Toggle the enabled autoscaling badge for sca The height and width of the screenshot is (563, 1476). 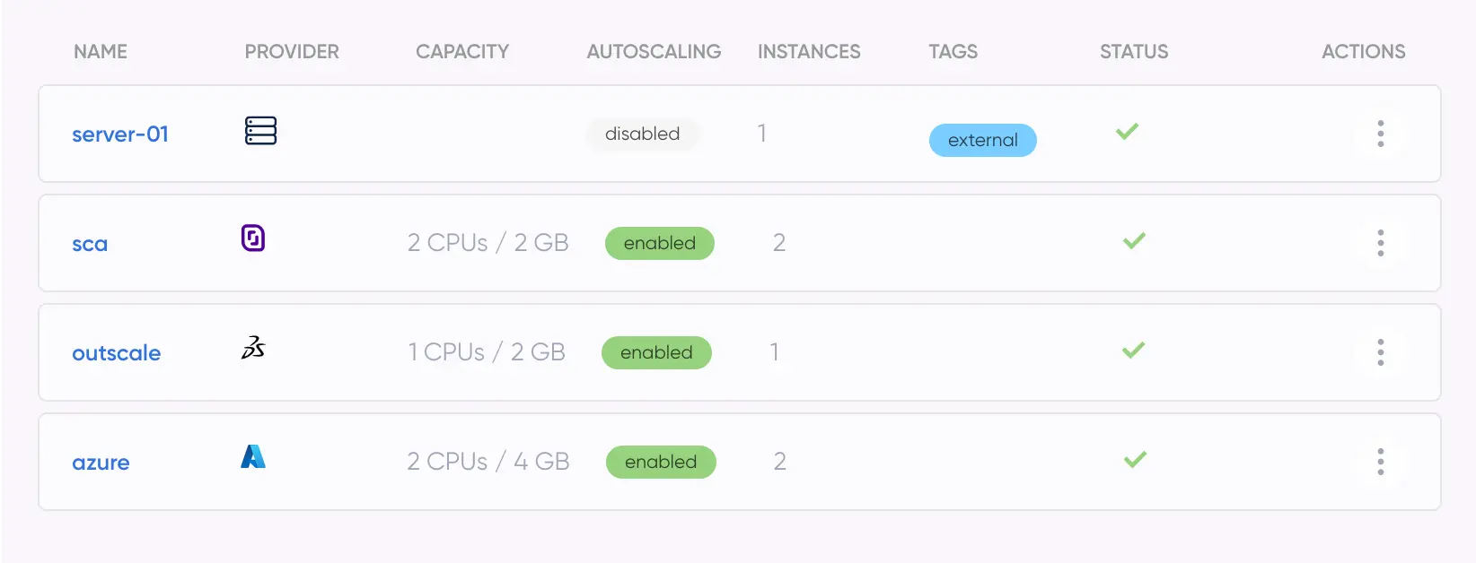[x=660, y=243]
